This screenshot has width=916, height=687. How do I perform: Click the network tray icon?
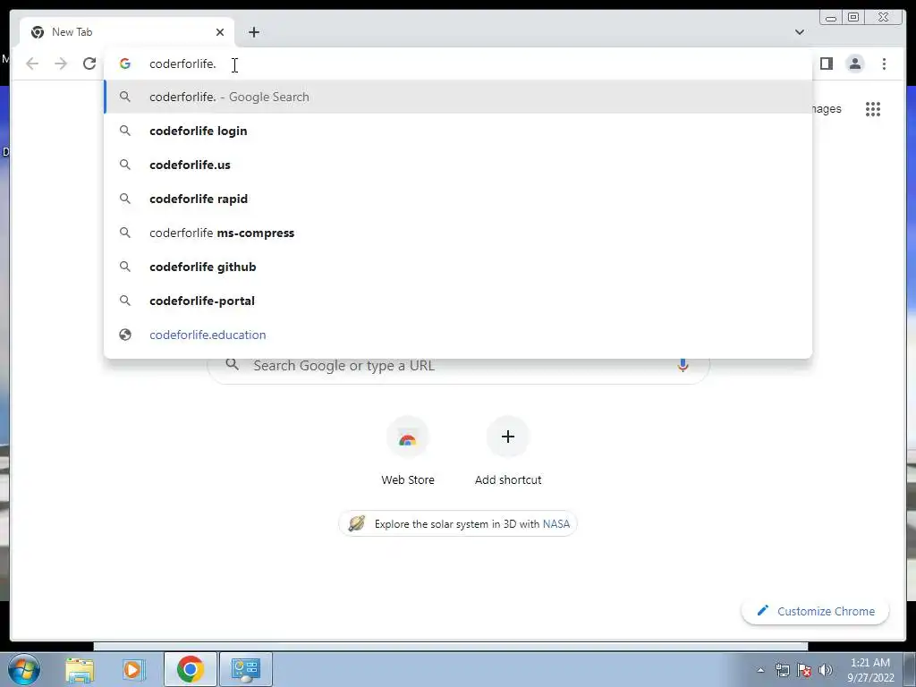coord(782,670)
